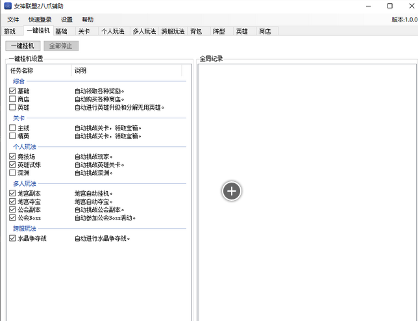Image resolution: width=418 pixels, height=321 pixels.
Task: Open the 快速登录 menu
Action: (x=40, y=20)
